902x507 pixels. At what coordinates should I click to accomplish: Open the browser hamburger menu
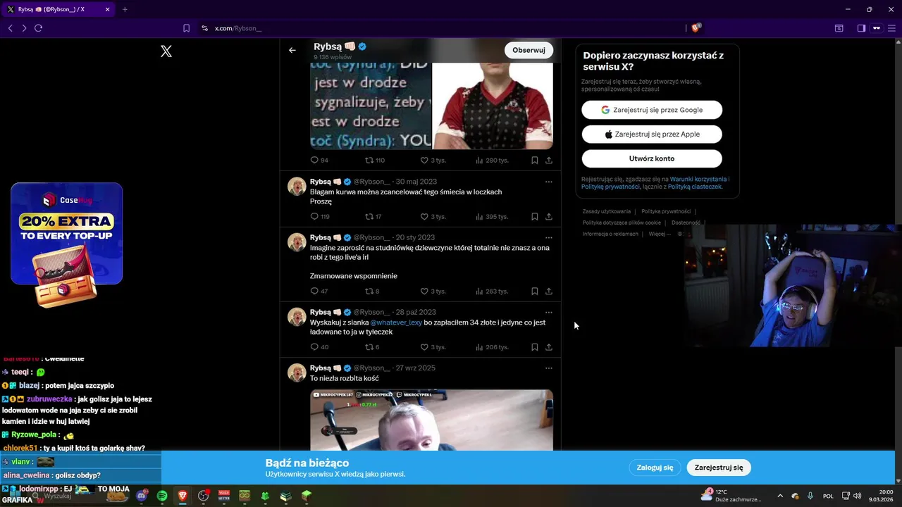[892, 28]
